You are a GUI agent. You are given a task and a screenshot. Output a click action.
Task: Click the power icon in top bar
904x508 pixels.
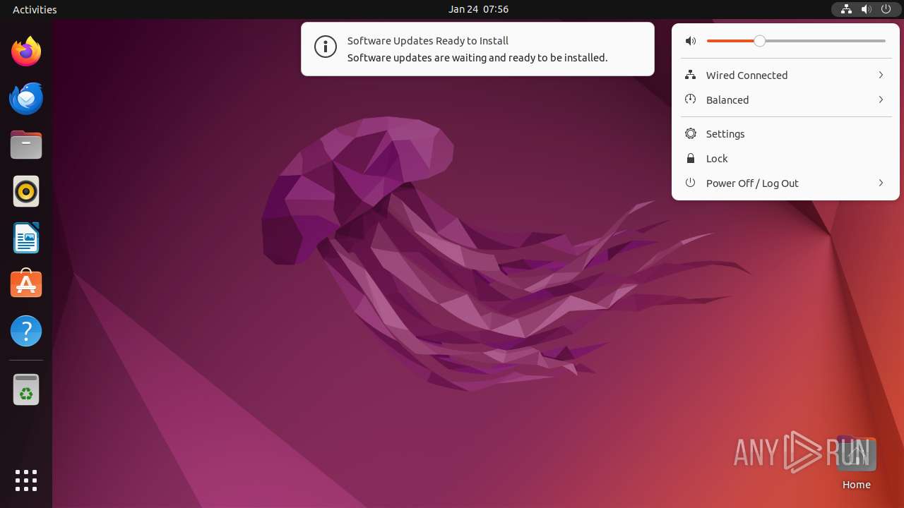(886, 9)
